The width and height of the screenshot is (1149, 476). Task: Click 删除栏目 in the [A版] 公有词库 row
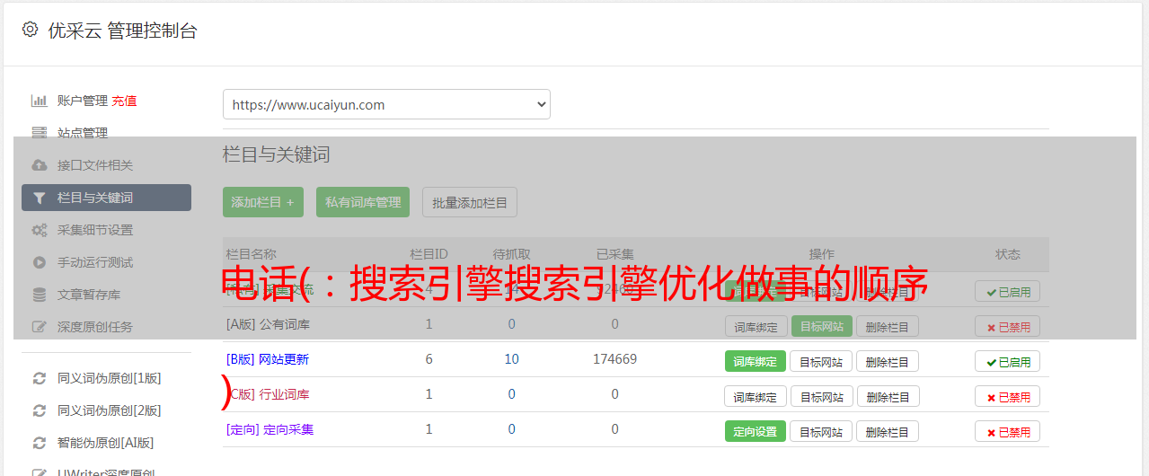coord(888,326)
